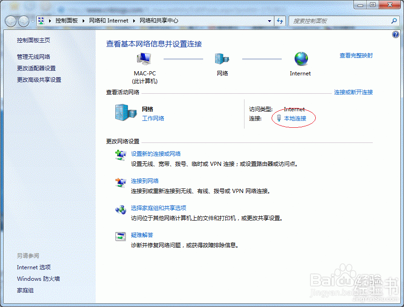Click the building icon beside 网络 active network
This screenshot has width=404, height=307.
pyautogui.click(x=124, y=112)
